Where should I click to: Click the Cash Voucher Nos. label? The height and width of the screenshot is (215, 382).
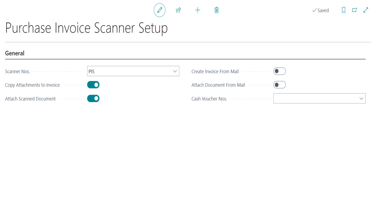(209, 99)
